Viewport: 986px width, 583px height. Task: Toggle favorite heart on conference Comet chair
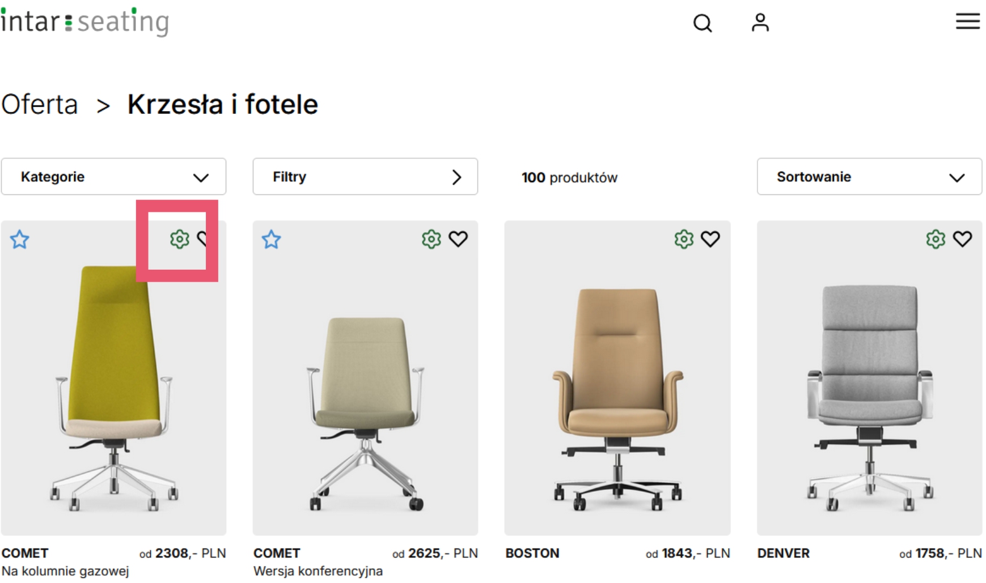tap(458, 239)
